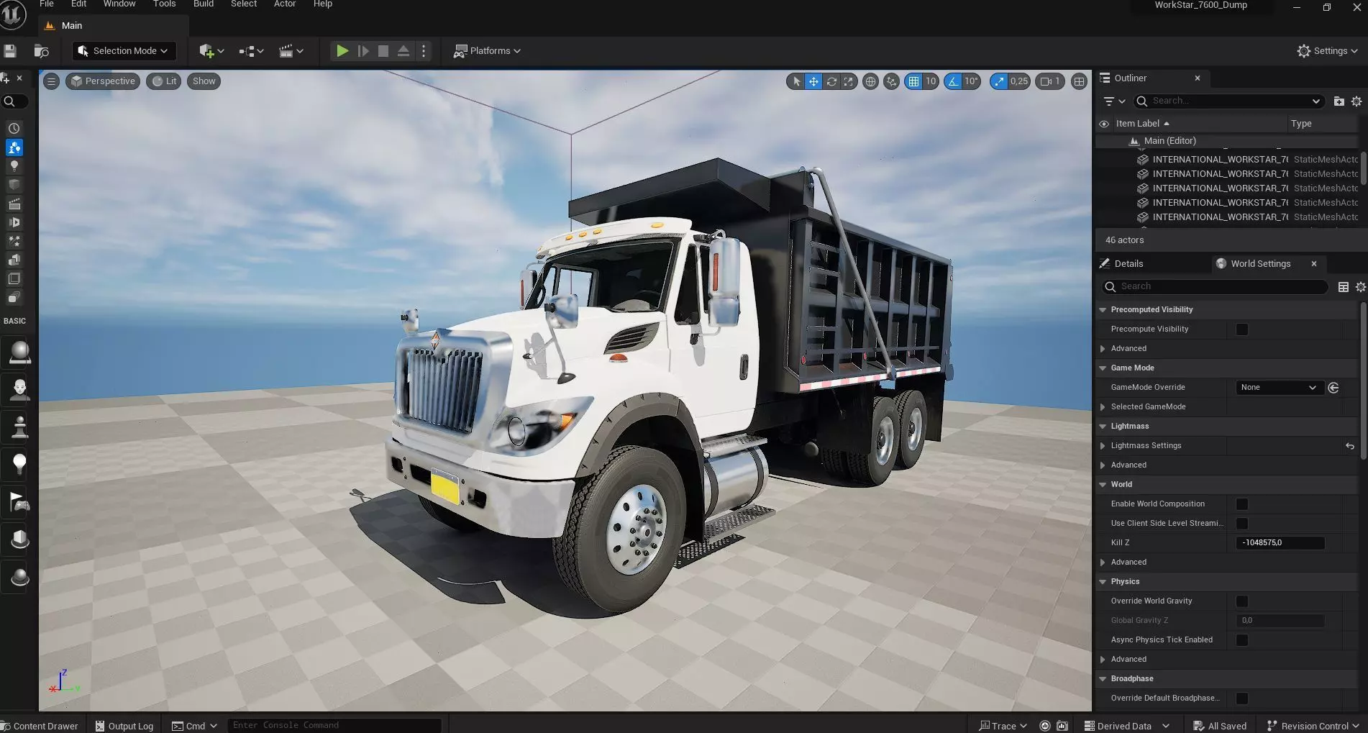Start Play in Editor with the green arrow

pos(342,51)
